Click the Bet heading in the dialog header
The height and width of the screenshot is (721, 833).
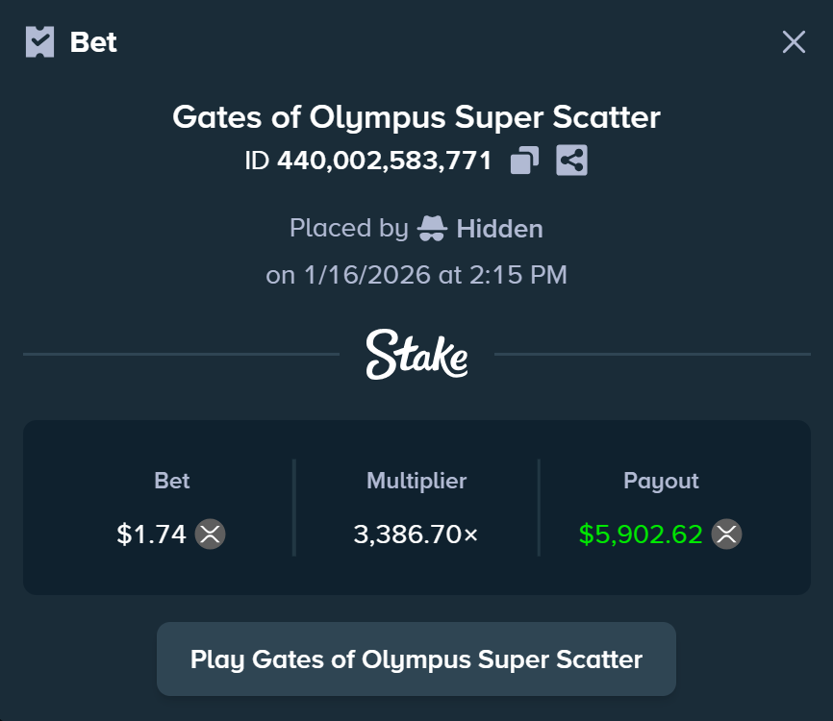pyautogui.click(x=93, y=42)
